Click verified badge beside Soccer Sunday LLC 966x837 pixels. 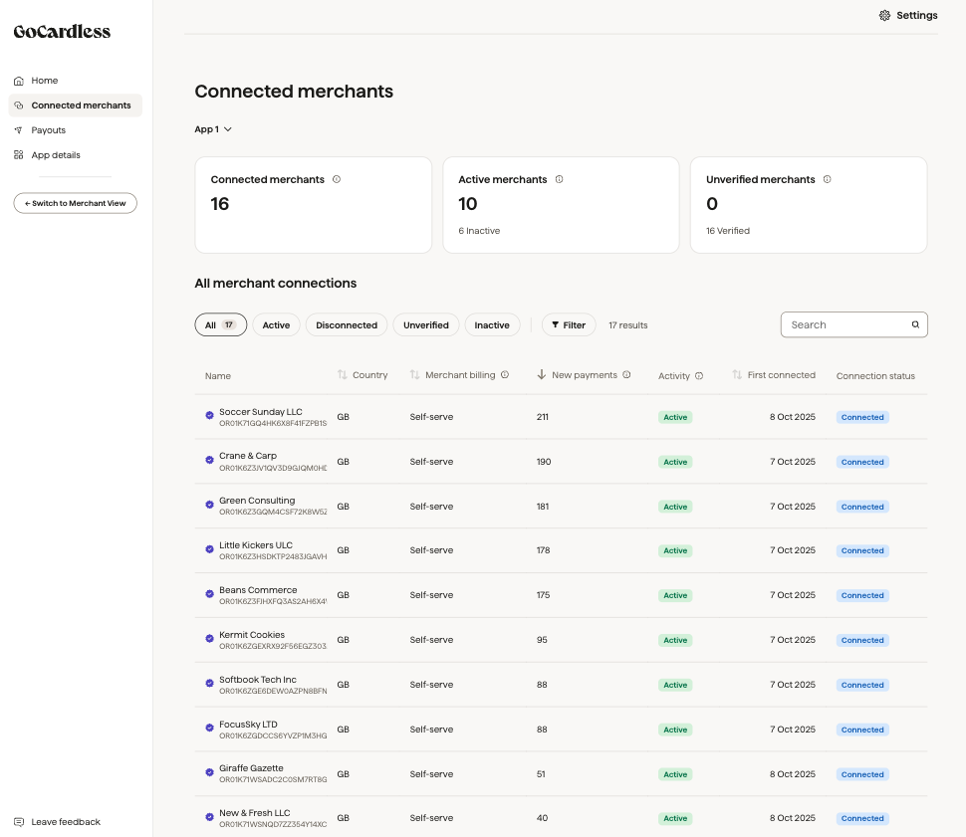pos(209,415)
